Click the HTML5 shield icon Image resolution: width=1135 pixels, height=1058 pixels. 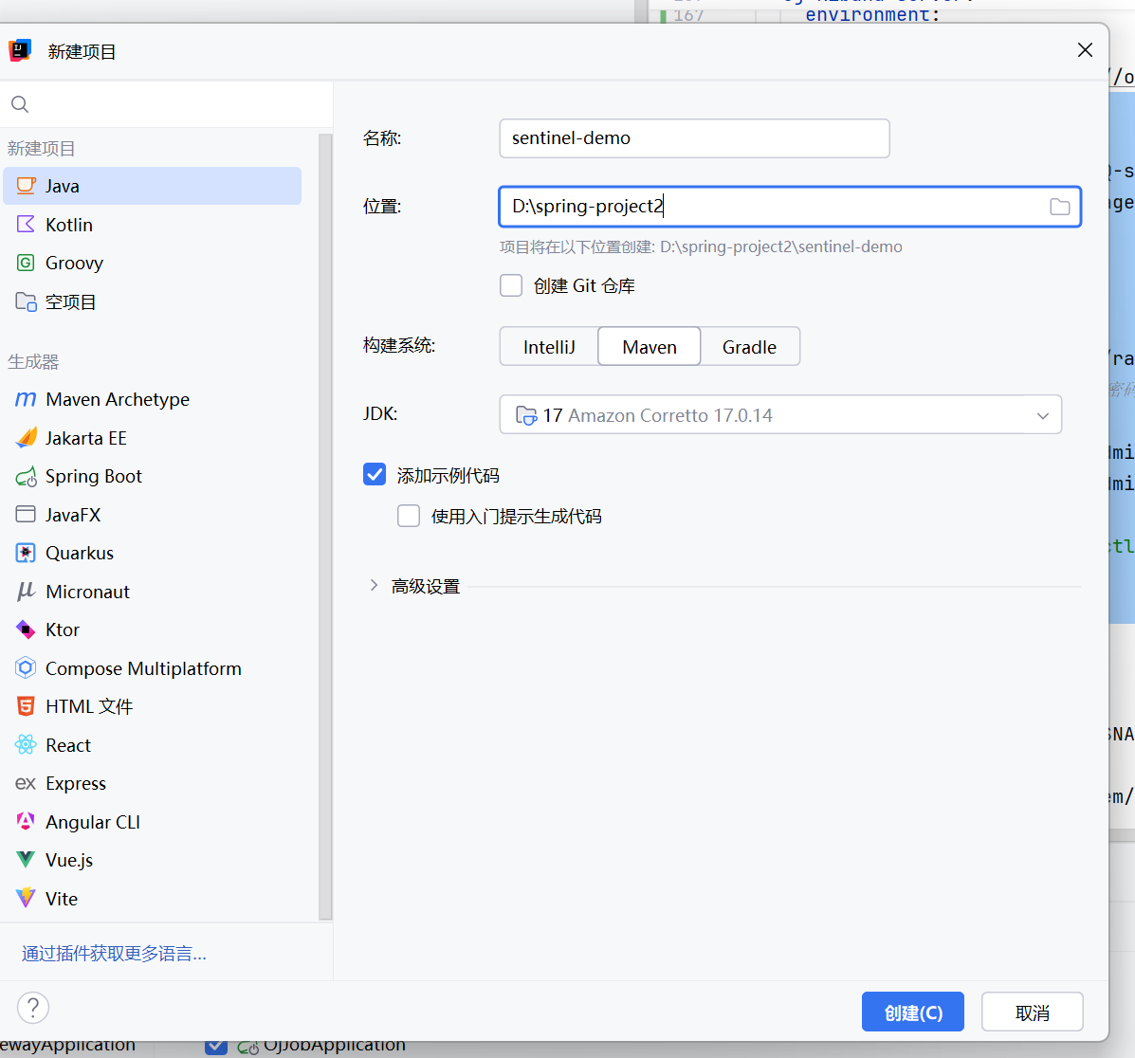pos(26,706)
